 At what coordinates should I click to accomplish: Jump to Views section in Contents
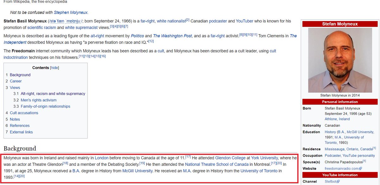tap(15, 87)
